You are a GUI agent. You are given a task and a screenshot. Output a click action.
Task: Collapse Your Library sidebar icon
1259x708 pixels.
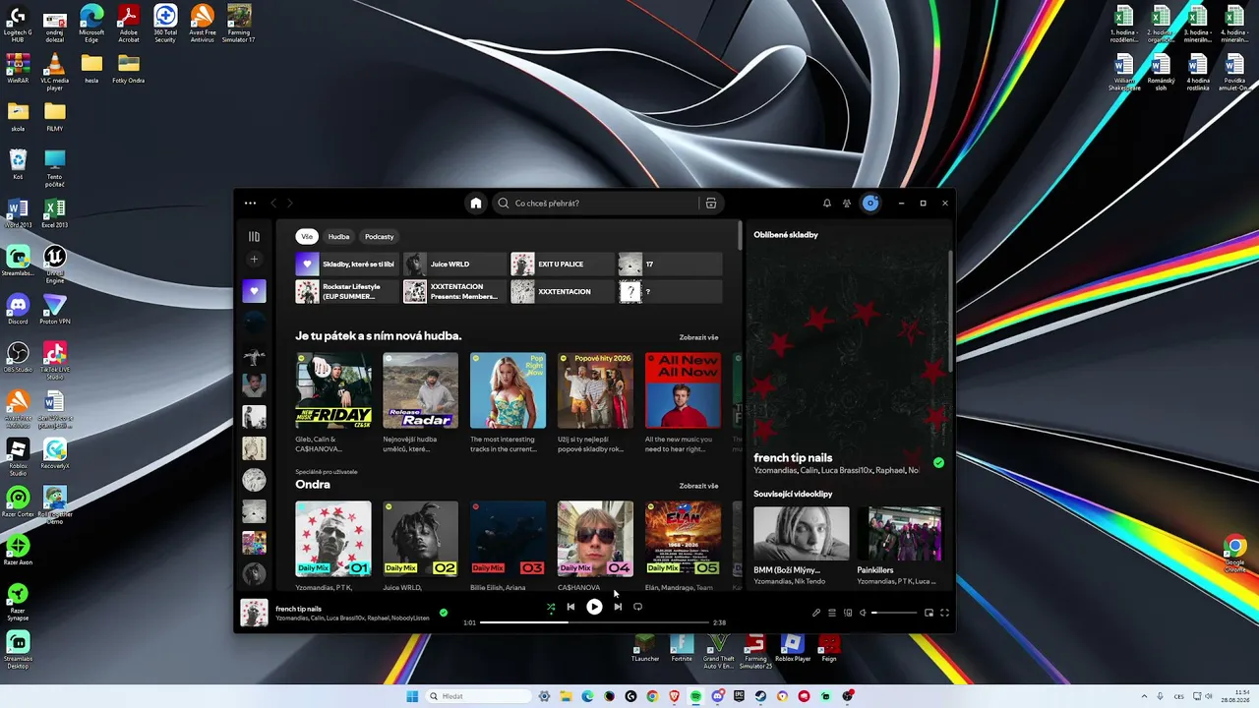pyautogui.click(x=254, y=236)
